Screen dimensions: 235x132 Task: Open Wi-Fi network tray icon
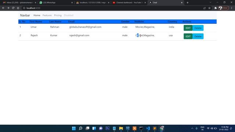[x=208, y=128]
